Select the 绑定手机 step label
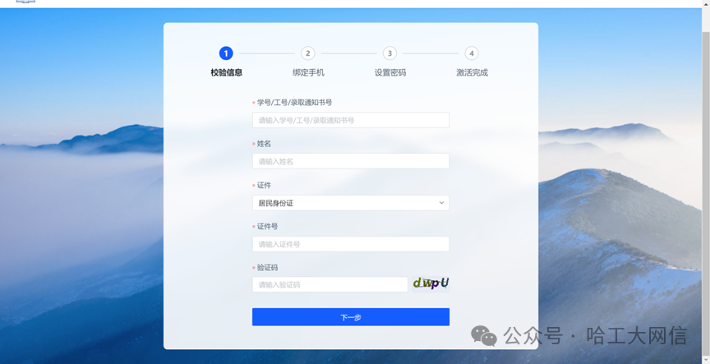The image size is (710, 364). point(308,72)
